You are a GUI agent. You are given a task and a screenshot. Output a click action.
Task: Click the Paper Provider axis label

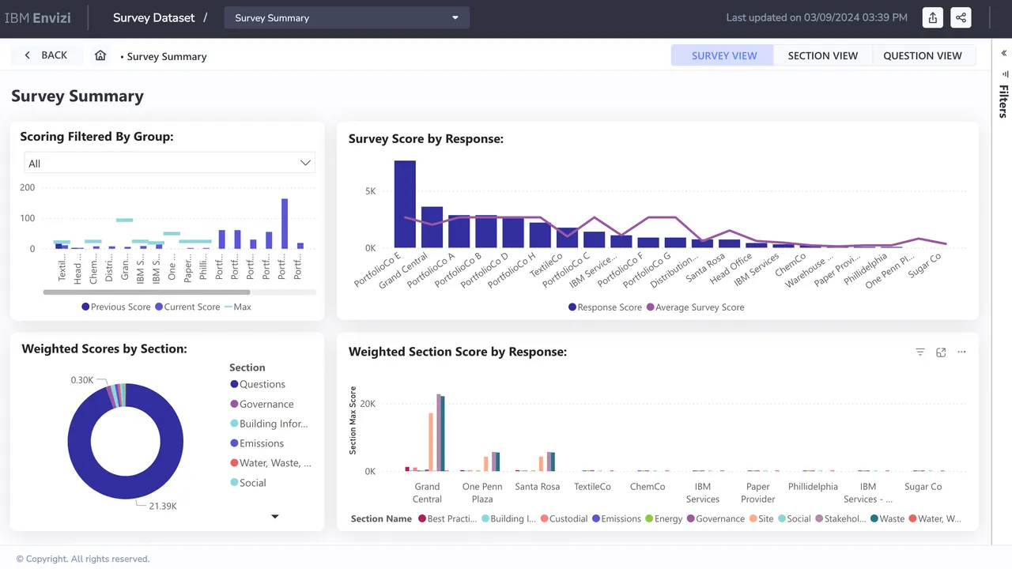click(x=758, y=493)
